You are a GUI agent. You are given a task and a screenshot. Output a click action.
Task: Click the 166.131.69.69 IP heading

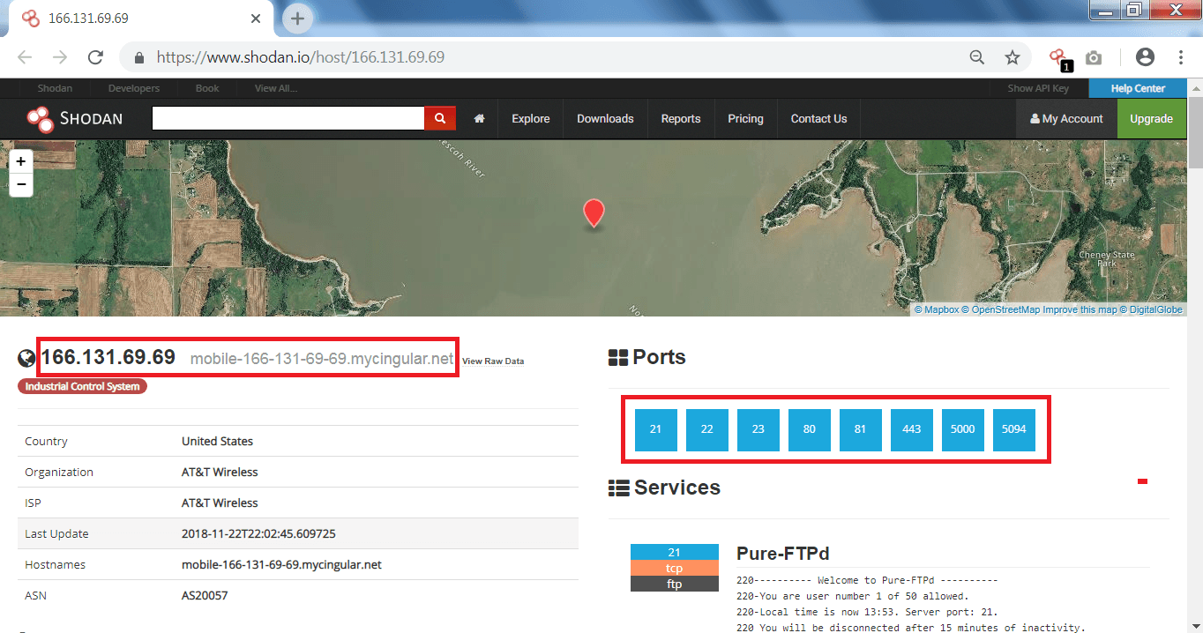pos(108,357)
